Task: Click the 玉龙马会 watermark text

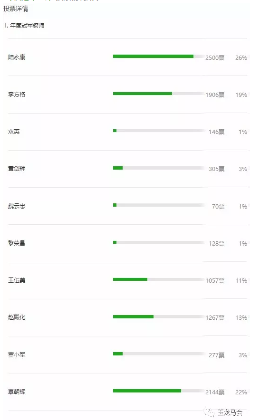Action: pyautogui.click(x=230, y=412)
